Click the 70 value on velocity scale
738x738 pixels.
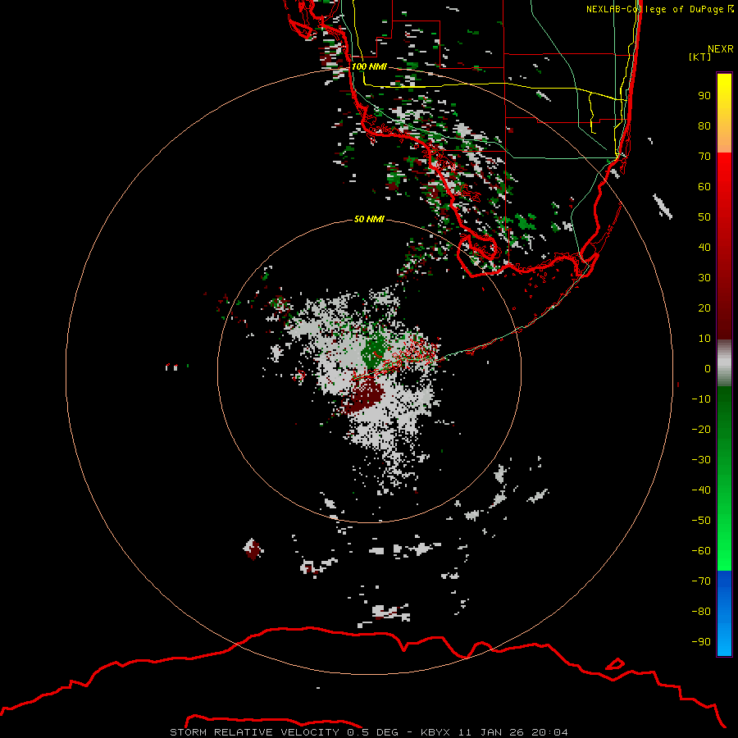coord(704,157)
